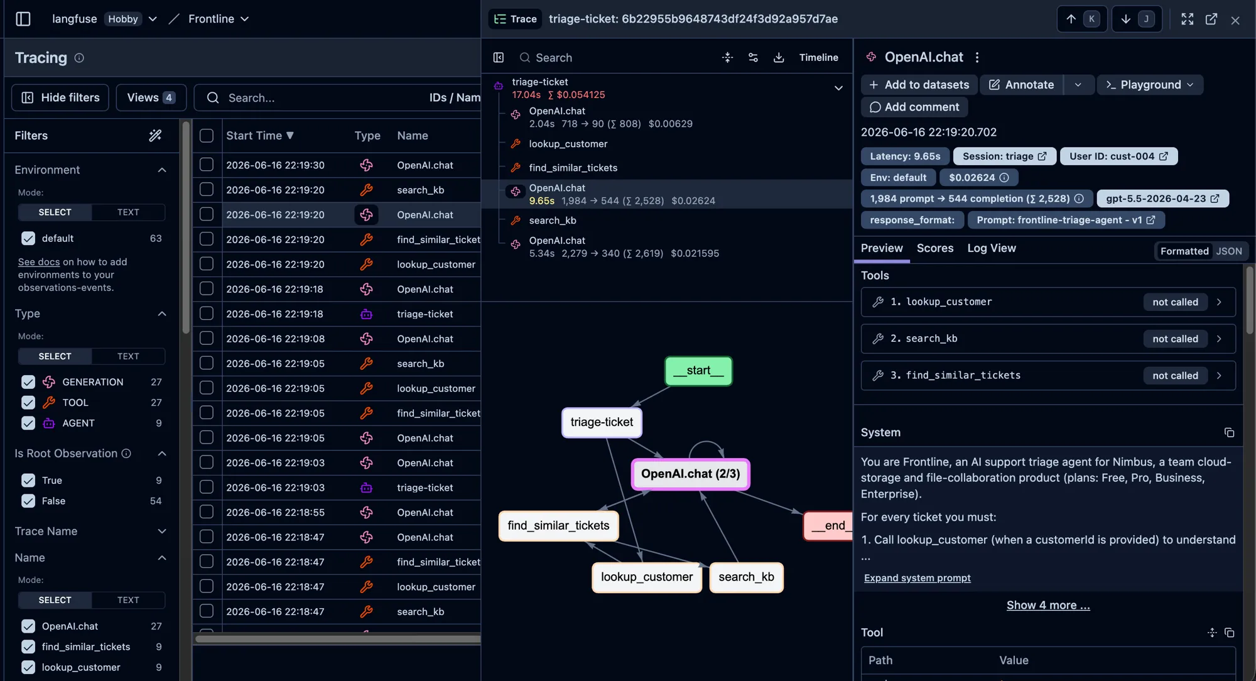Open the Timeline view
The height and width of the screenshot is (681, 1256).
click(x=818, y=57)
